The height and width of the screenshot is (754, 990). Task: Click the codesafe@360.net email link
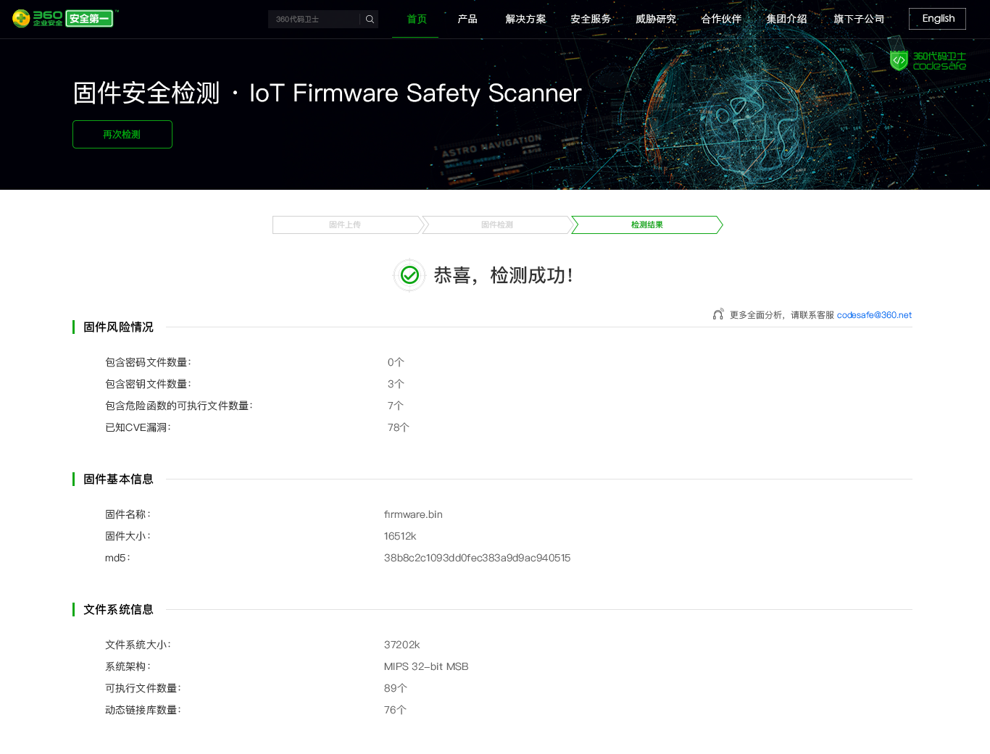(x=874, y=315)
